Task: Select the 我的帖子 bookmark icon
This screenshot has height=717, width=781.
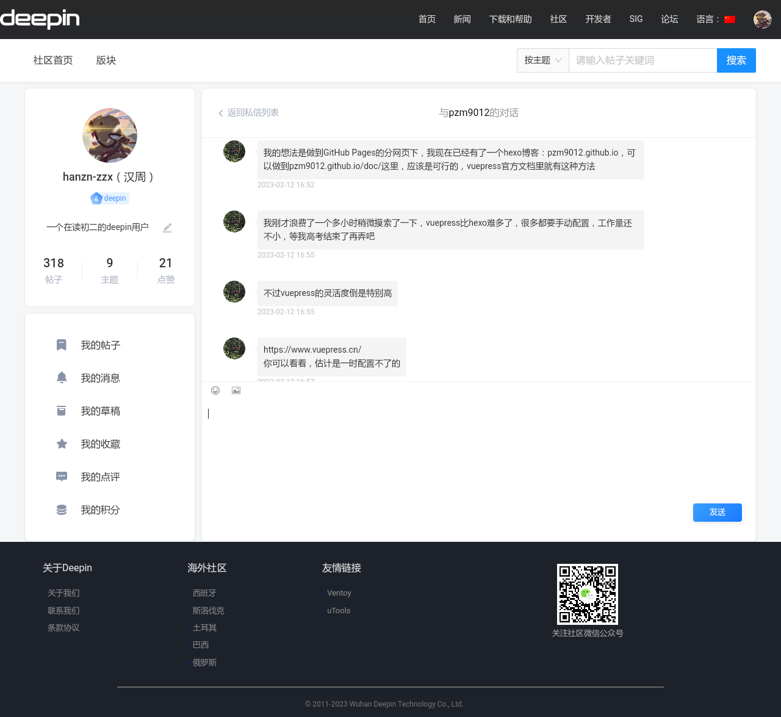Action: 61,345
